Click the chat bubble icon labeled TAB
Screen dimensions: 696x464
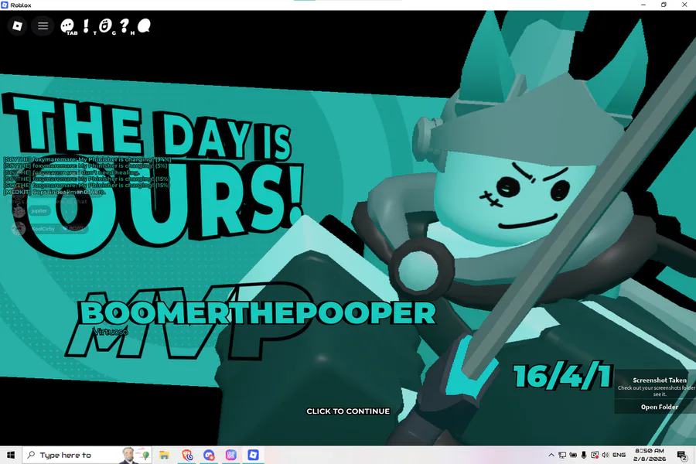point(67,26)
